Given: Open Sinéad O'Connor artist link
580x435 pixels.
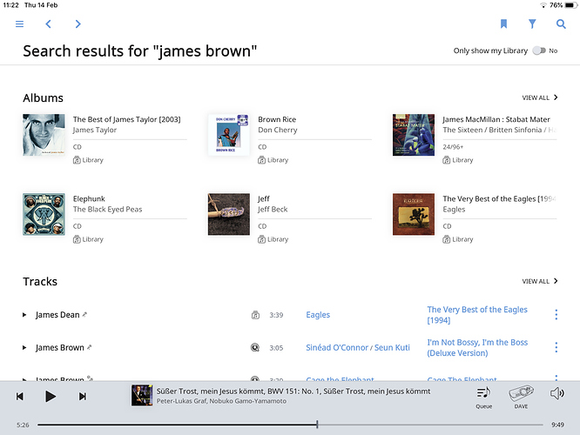Looking at the screenshot, I should (337, 348).
